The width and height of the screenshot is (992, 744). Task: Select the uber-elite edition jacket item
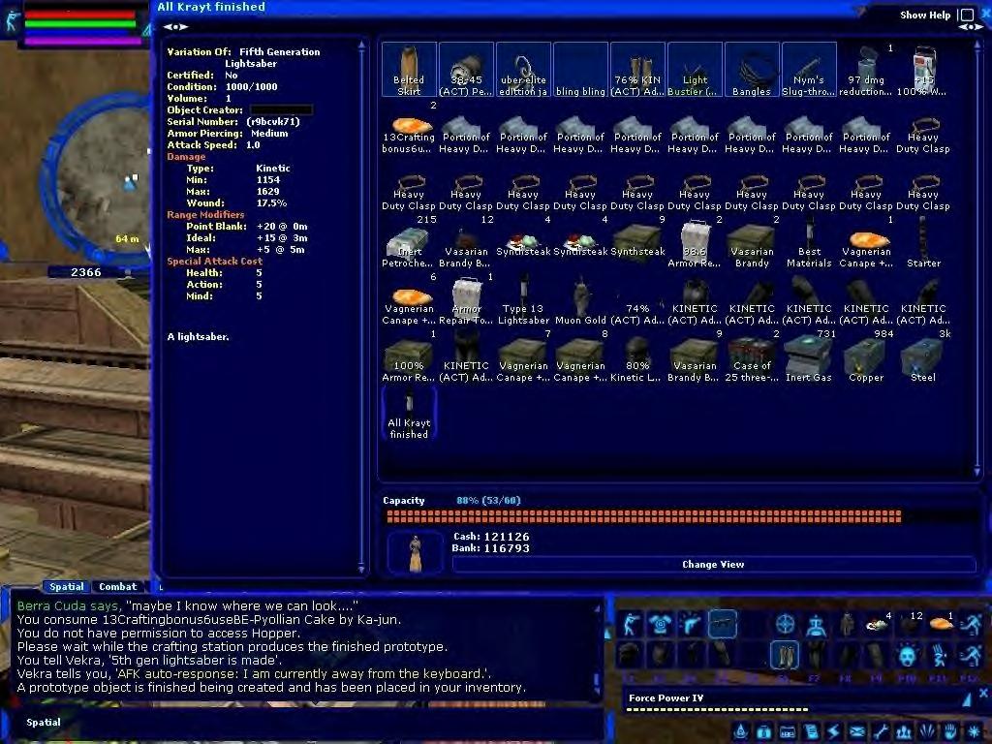click(x=523, y=70)
